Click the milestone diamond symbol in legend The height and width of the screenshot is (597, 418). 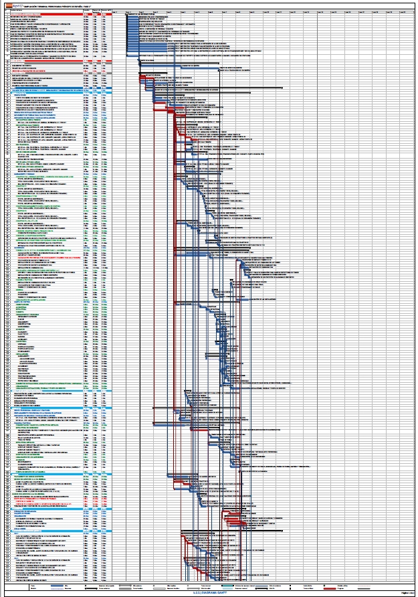pyautogui.click(x=86, y=586)
